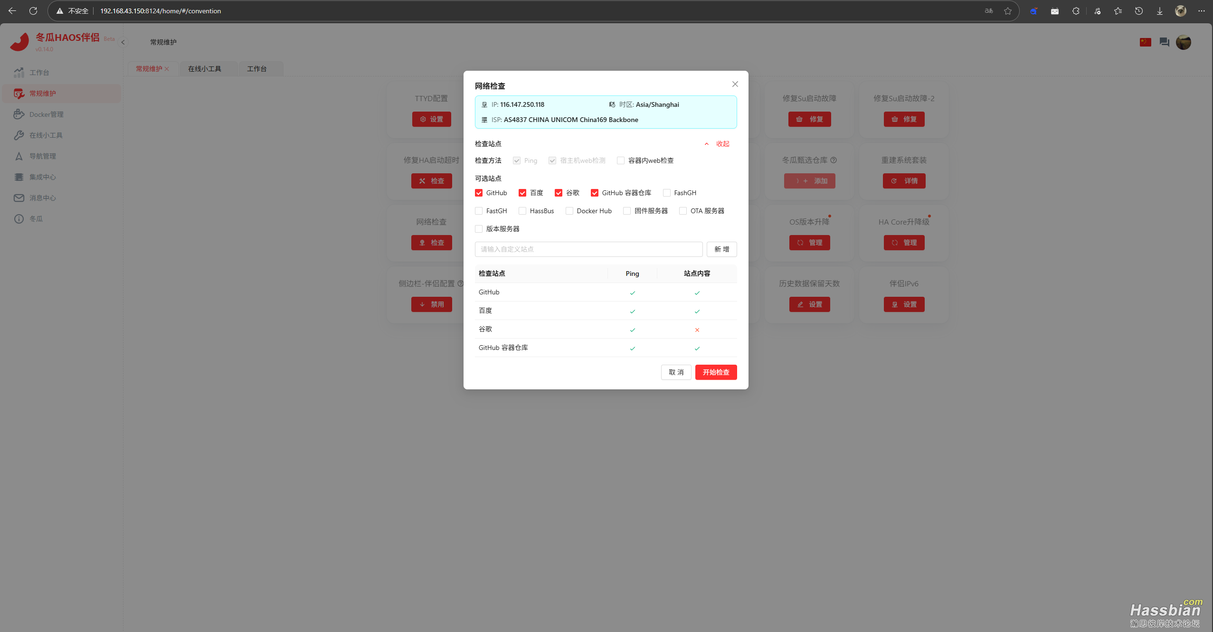Screen dimensions: 1213x632
Task: Click the custom site input field
Action: click(x=588, y=249)
